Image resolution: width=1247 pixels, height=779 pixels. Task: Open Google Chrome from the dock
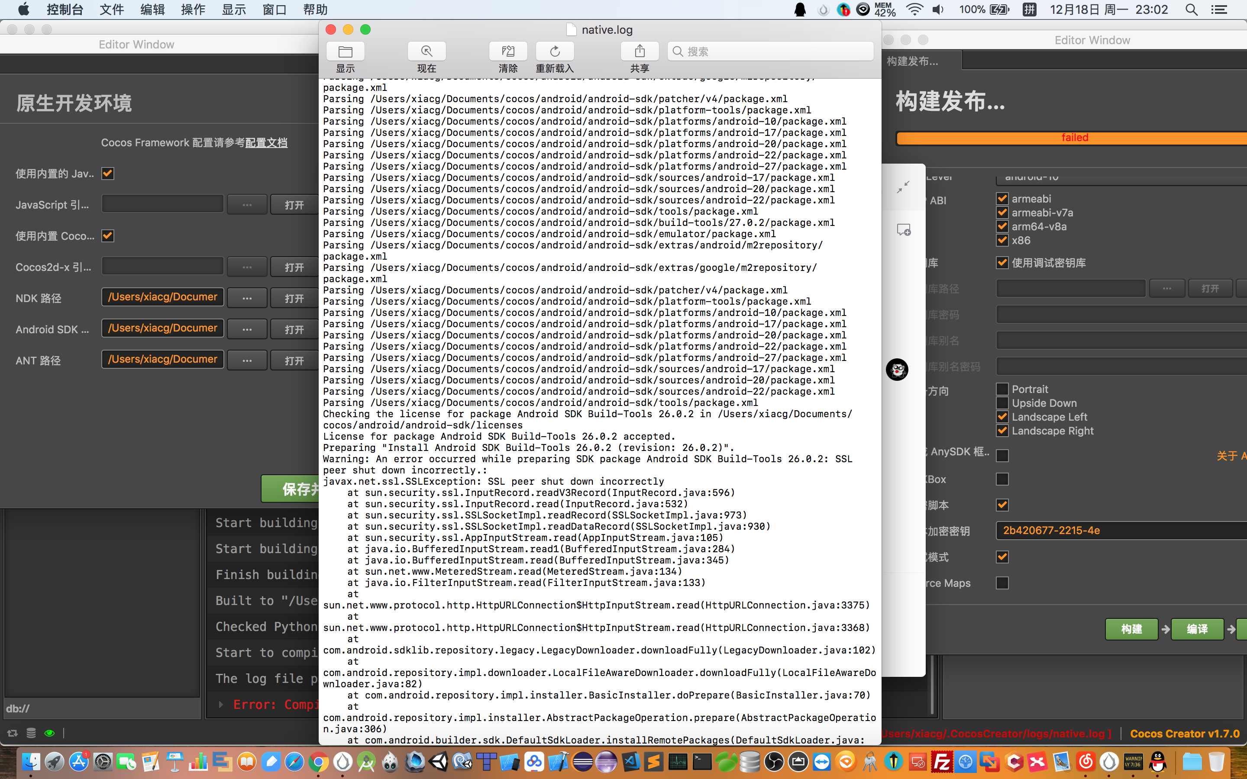pos(318,762)
